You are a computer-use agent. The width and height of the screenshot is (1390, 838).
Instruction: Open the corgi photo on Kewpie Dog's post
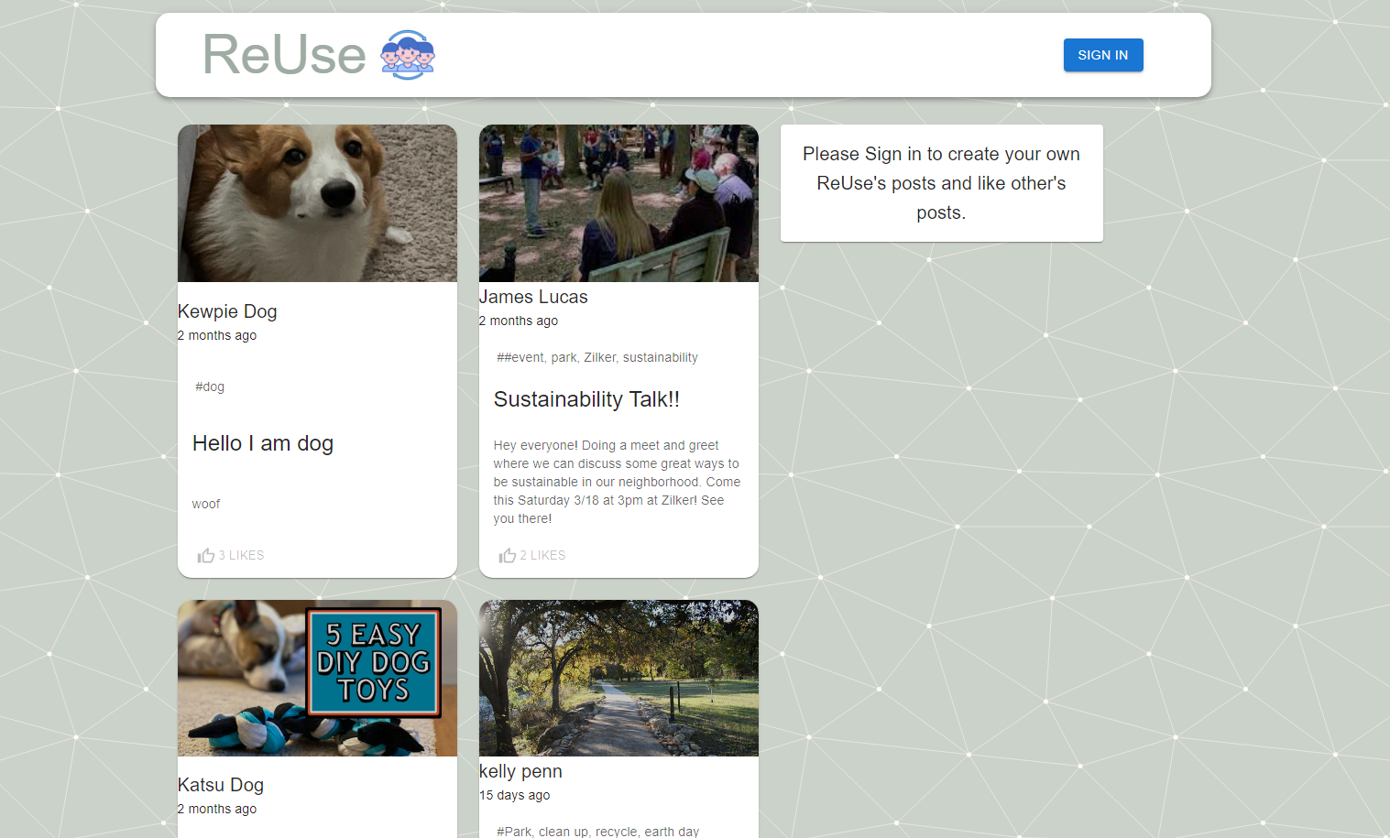pos(317,202)
